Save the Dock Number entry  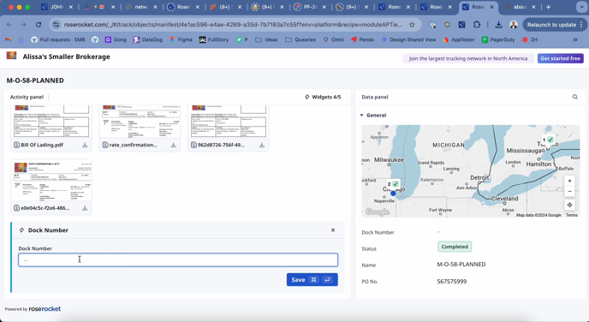tap(312, 279)
